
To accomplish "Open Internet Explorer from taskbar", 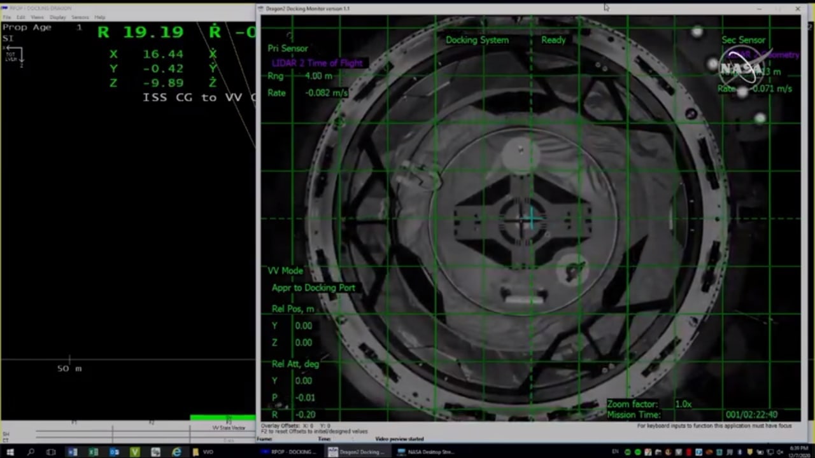I will click(x=176, y=452).
